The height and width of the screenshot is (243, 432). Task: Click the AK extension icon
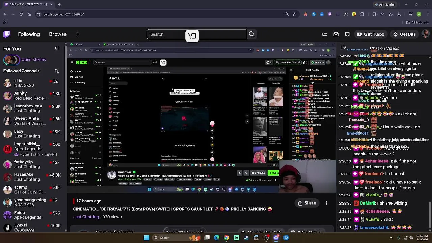coord(346,14)
